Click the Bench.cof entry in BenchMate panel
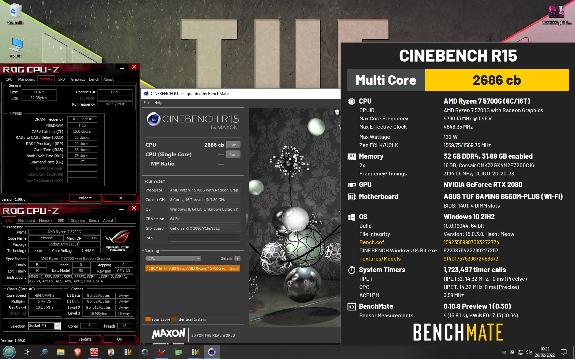The width and height of the screenshot is (575, 359). pyautogui.click(x=371, y=242)
